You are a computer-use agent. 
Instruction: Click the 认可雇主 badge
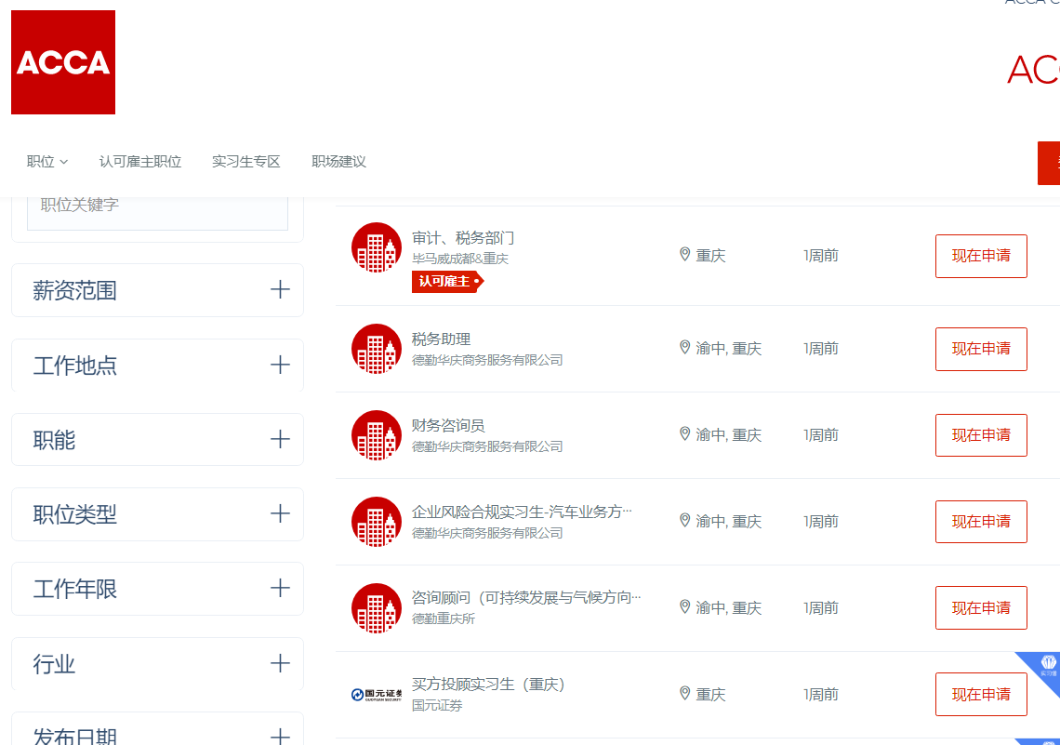point(447,281)
